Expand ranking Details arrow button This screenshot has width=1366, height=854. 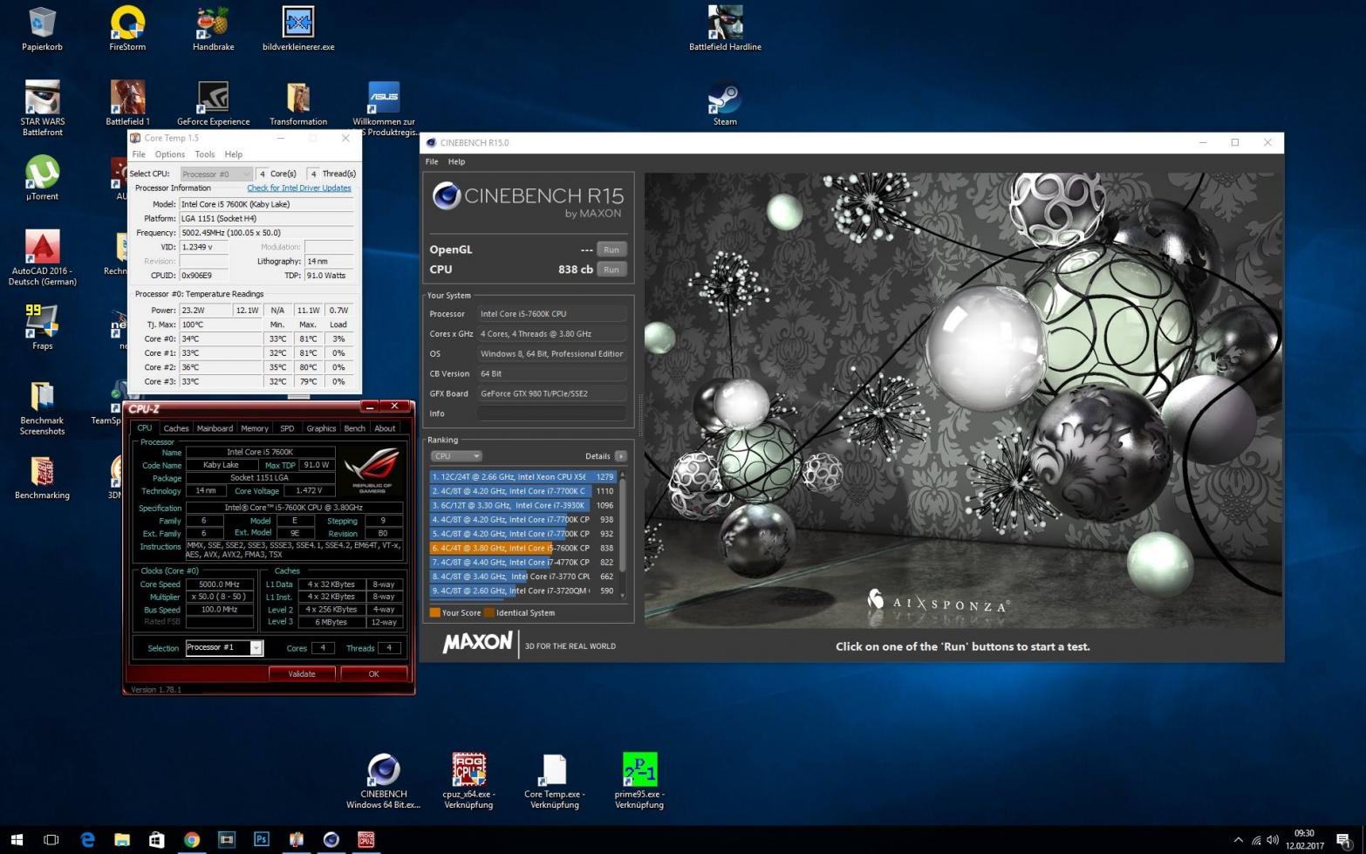tap(621, 456)
